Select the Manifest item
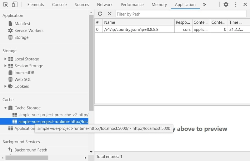This screenshot has width=250, height=161. 22,24
